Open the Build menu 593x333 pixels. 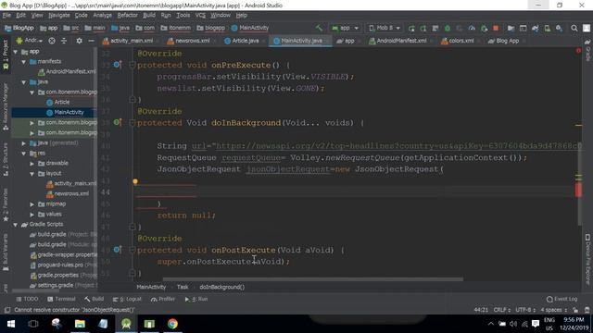pyautogui.click(x=149, y=15)
